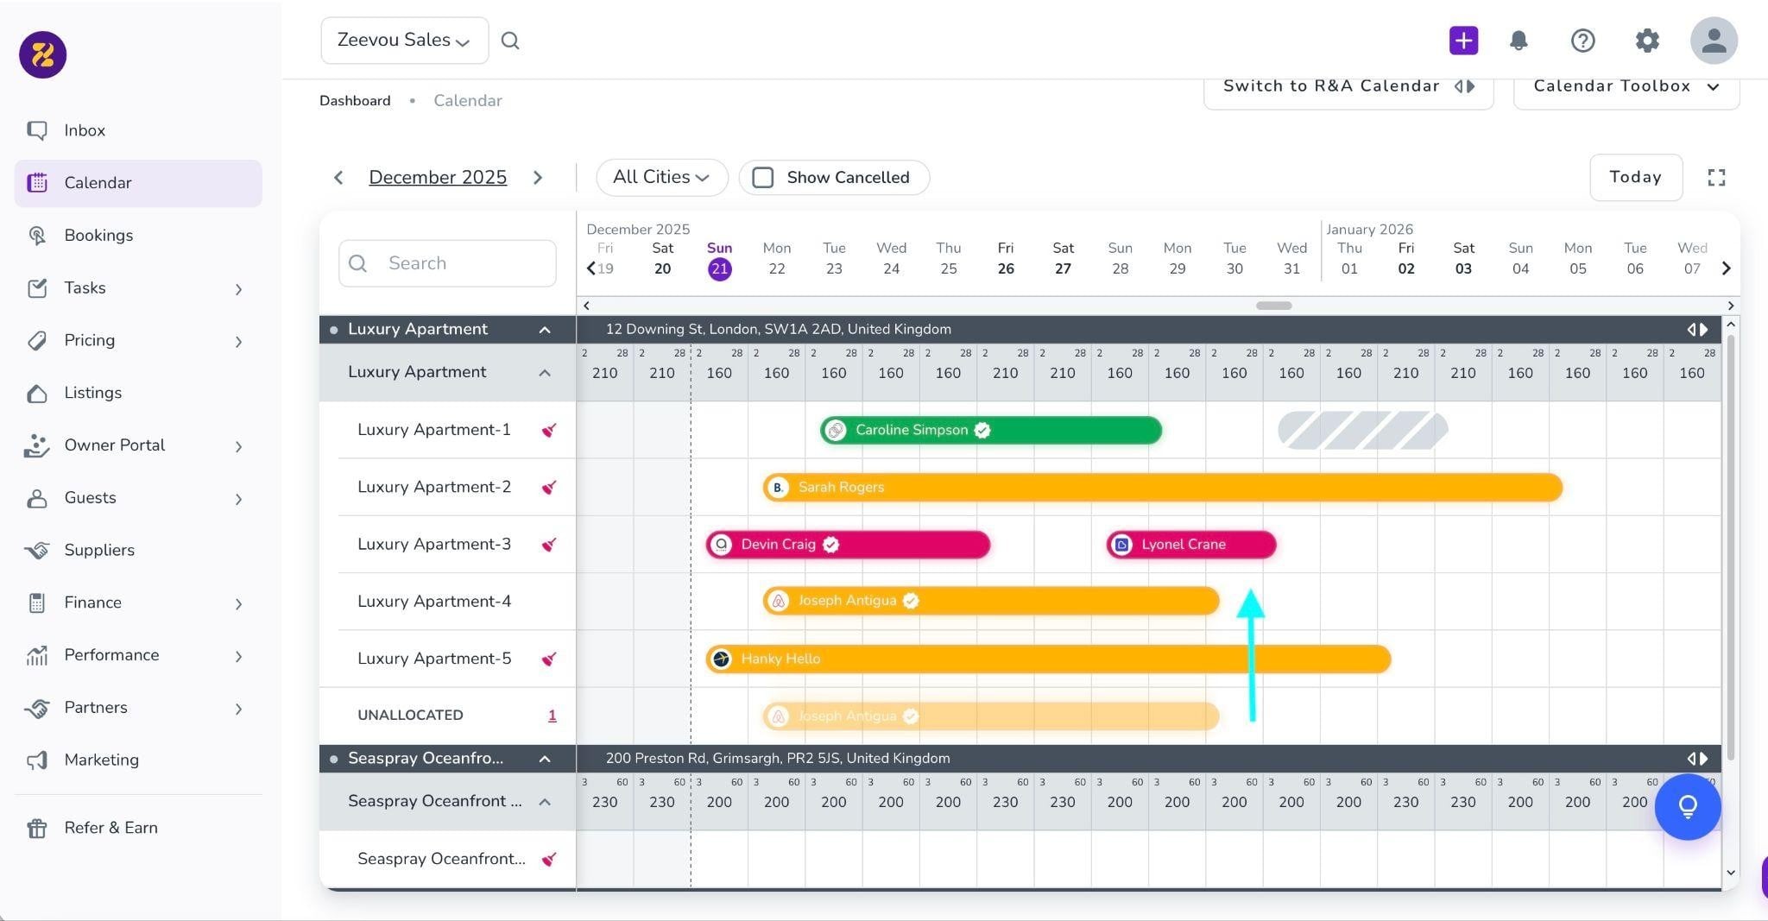The height and width of the screenshot is (921, 1768).
Task: Open the user profile avatar
Action: click(1714, 41)
